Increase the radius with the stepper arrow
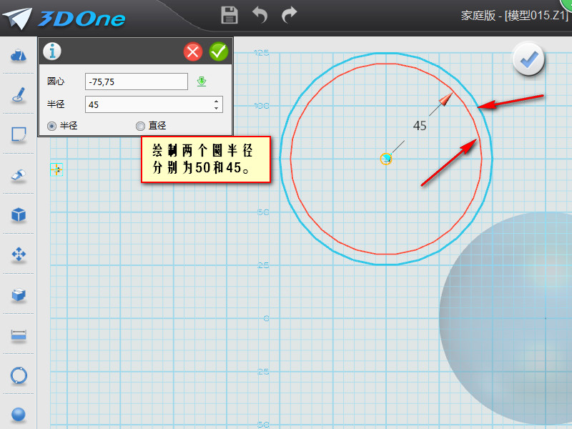 point(217,101)
